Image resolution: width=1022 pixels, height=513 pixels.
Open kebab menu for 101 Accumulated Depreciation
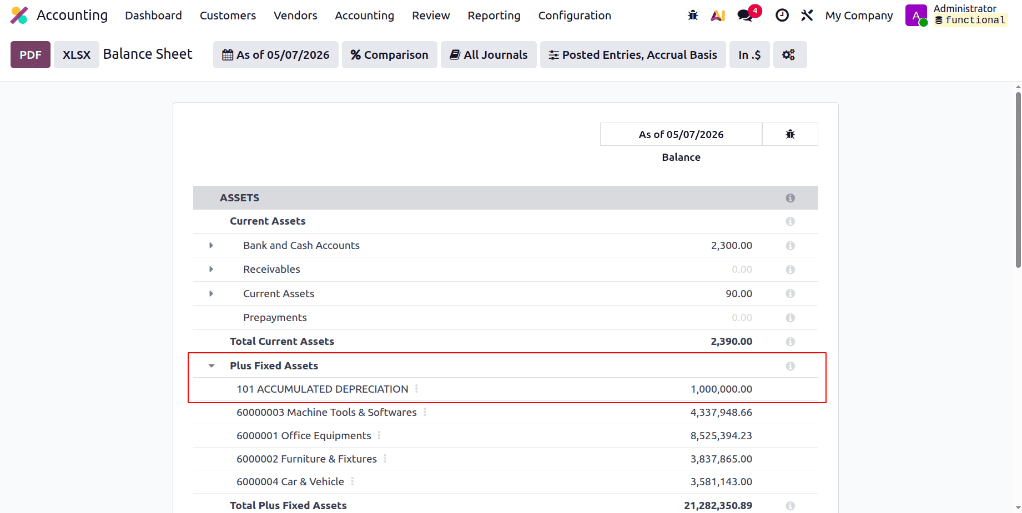[x=416, y=389]
